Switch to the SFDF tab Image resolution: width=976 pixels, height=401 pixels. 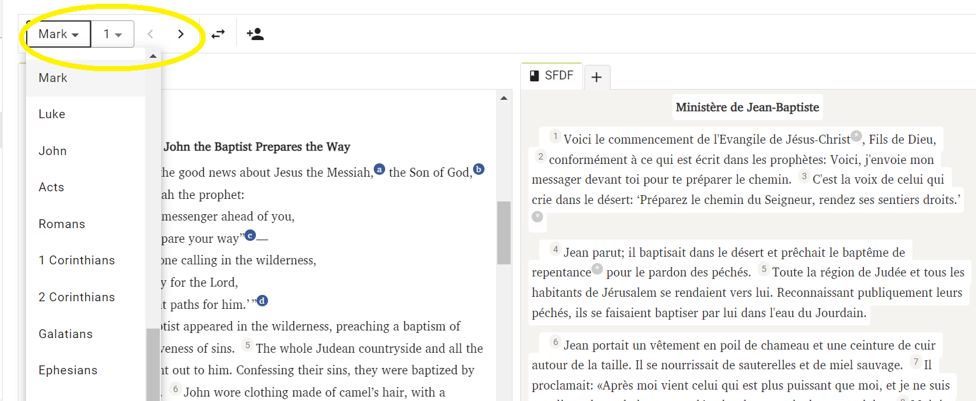pos(551,76)
